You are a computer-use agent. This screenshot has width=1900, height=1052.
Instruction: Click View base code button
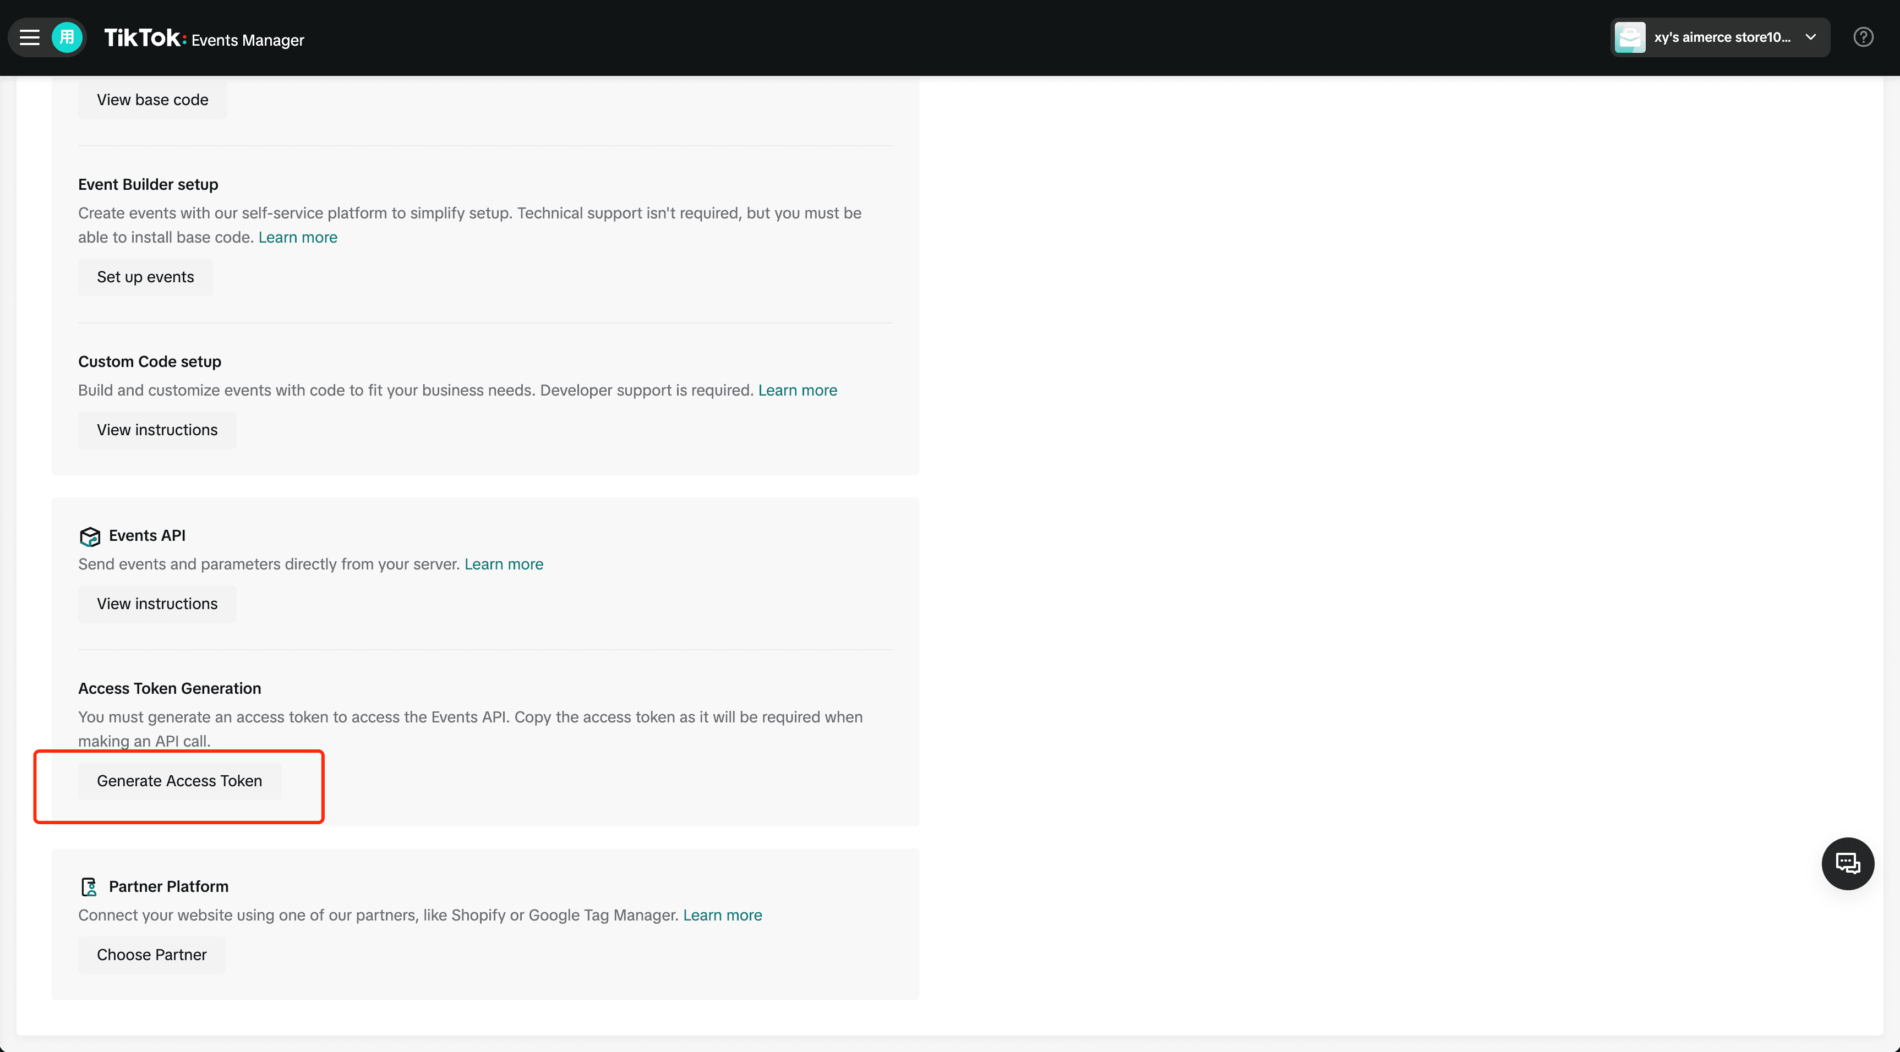click(x=152, y=100)
